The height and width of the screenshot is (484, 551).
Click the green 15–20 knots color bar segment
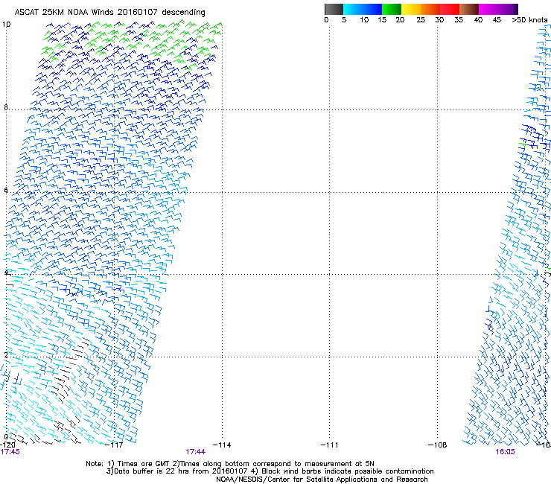tap(392, 9)
